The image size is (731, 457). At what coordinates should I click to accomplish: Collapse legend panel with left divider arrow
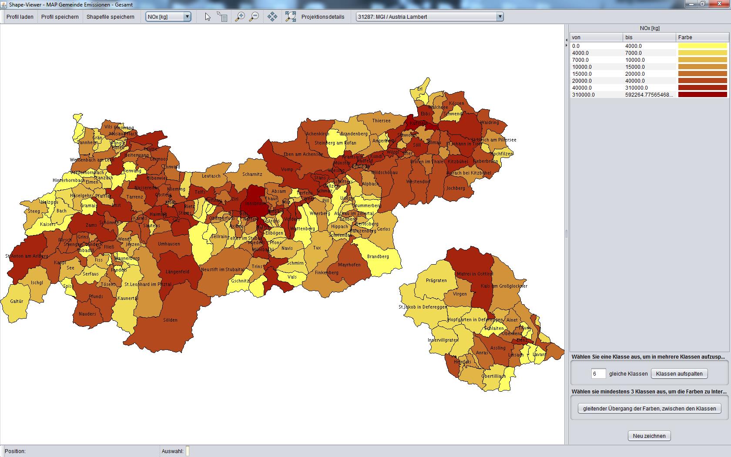(567, 40)
